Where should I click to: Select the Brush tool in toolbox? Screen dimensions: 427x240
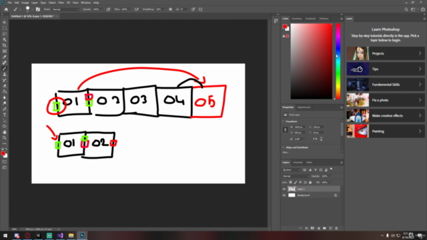click(x=5, y=69)
